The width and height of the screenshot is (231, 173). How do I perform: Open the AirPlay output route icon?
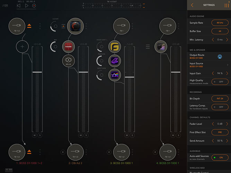point(220,56)
